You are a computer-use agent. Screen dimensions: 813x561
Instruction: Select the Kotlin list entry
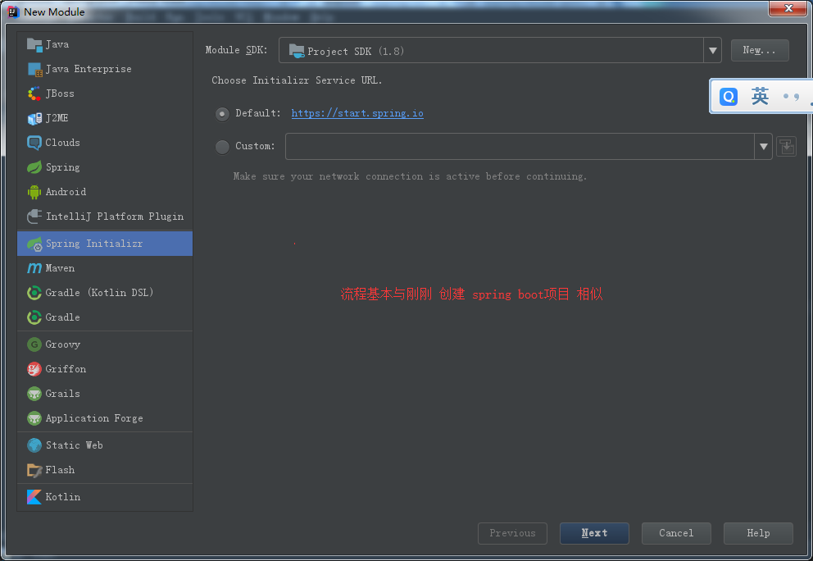(105, 497)
